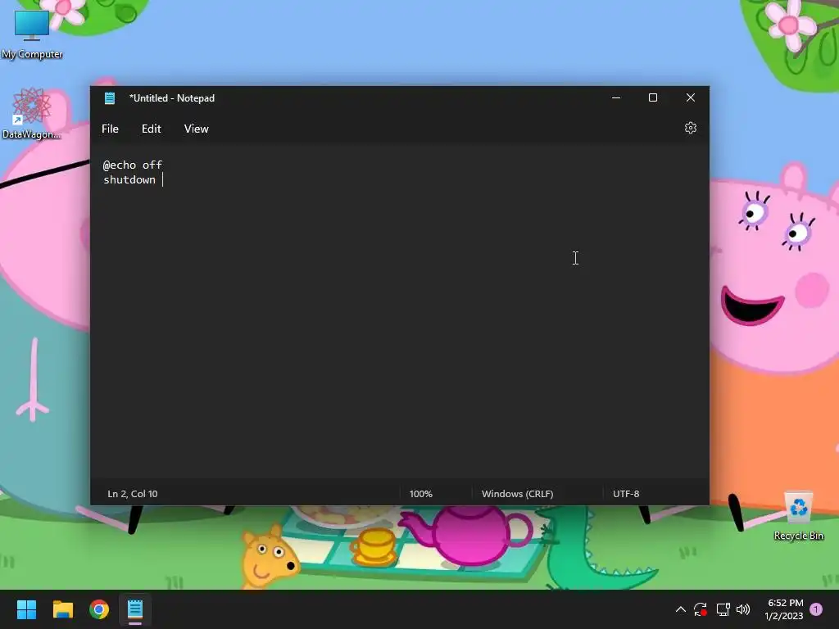Screen dimensions: 839x629
Task: Open the File menu
Action: pos(111,129)
